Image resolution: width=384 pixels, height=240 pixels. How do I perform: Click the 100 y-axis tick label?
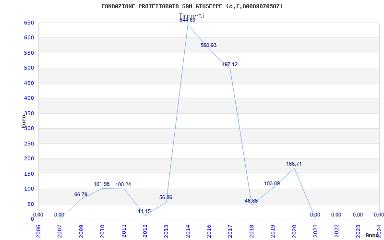pos(29,189)
